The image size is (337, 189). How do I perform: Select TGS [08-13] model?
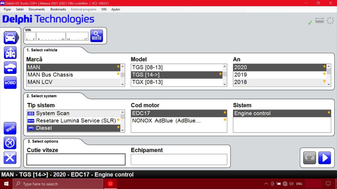(x=177, y=67)
